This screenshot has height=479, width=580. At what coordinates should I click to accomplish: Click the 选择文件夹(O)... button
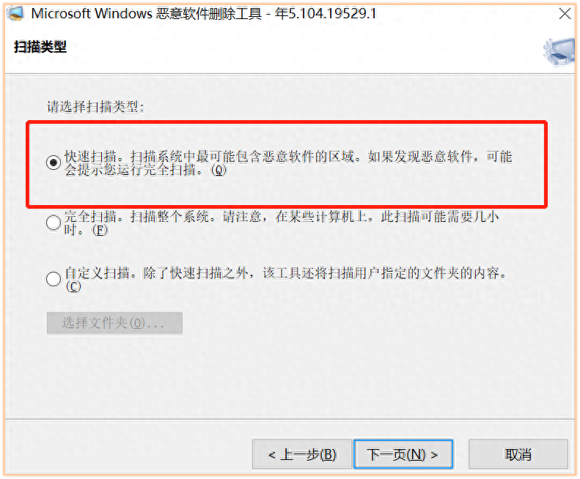pyautogui.click(x=114, y=323)
